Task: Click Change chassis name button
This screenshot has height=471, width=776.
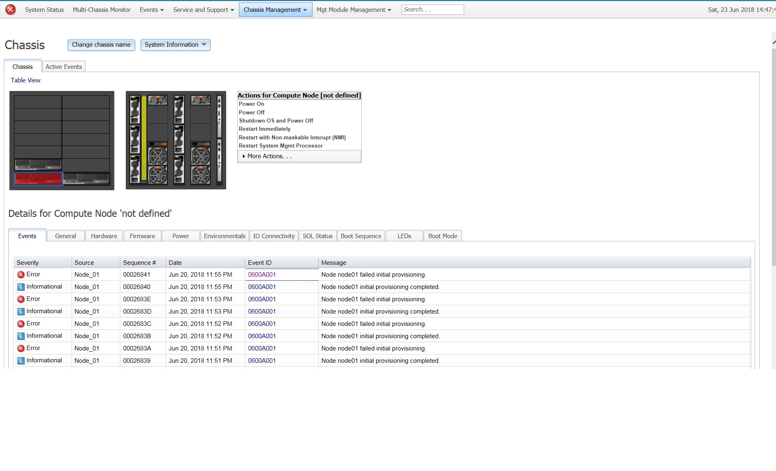Action: pyautogui.click(x=101, y=45)
